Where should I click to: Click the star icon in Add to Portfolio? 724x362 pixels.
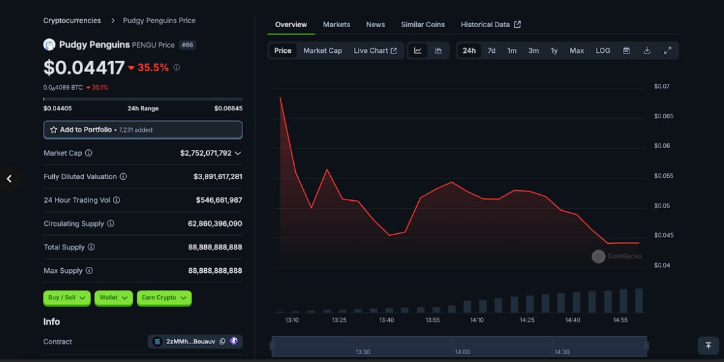54,129
